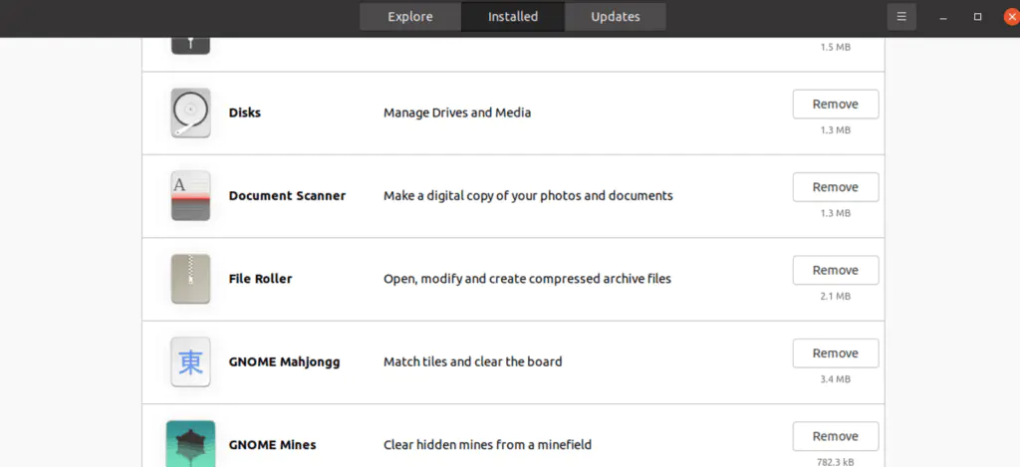Viewport: 1020px width, 467px height.
Task: Click the GNOME Mahjongg name label
Action: pyautogui.click(x=284, y=361)
